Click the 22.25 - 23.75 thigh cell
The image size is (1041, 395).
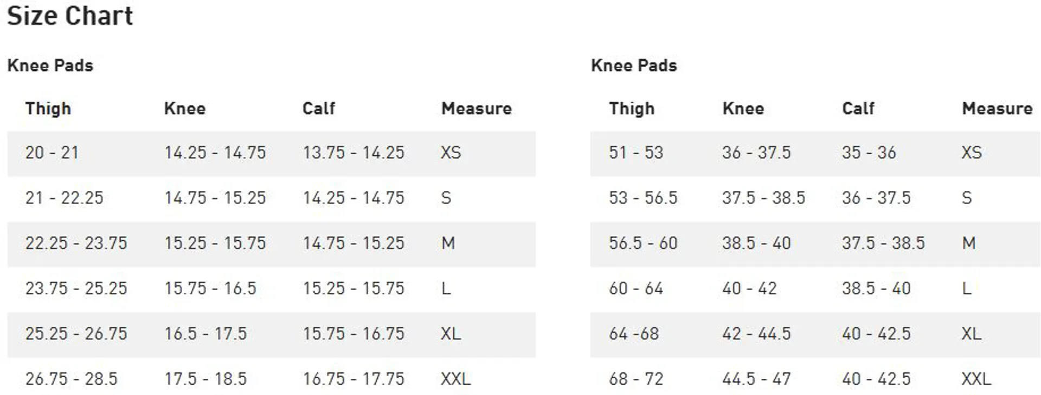tap(76, 243)
